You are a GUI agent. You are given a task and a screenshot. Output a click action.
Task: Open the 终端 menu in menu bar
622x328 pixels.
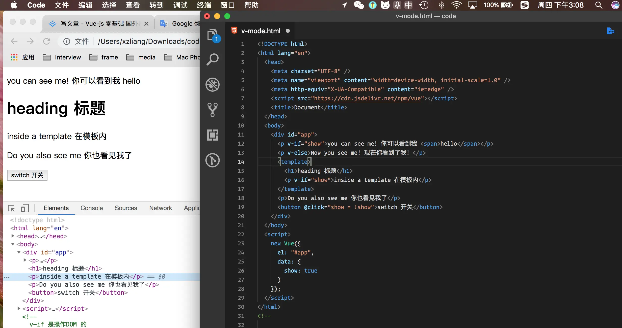pyautogui.click(x=204, y=5)
